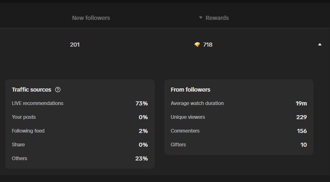Viewport: 330px width, 182px height.
Task: Click the Following feed row label
Action: tap(28, 131)
